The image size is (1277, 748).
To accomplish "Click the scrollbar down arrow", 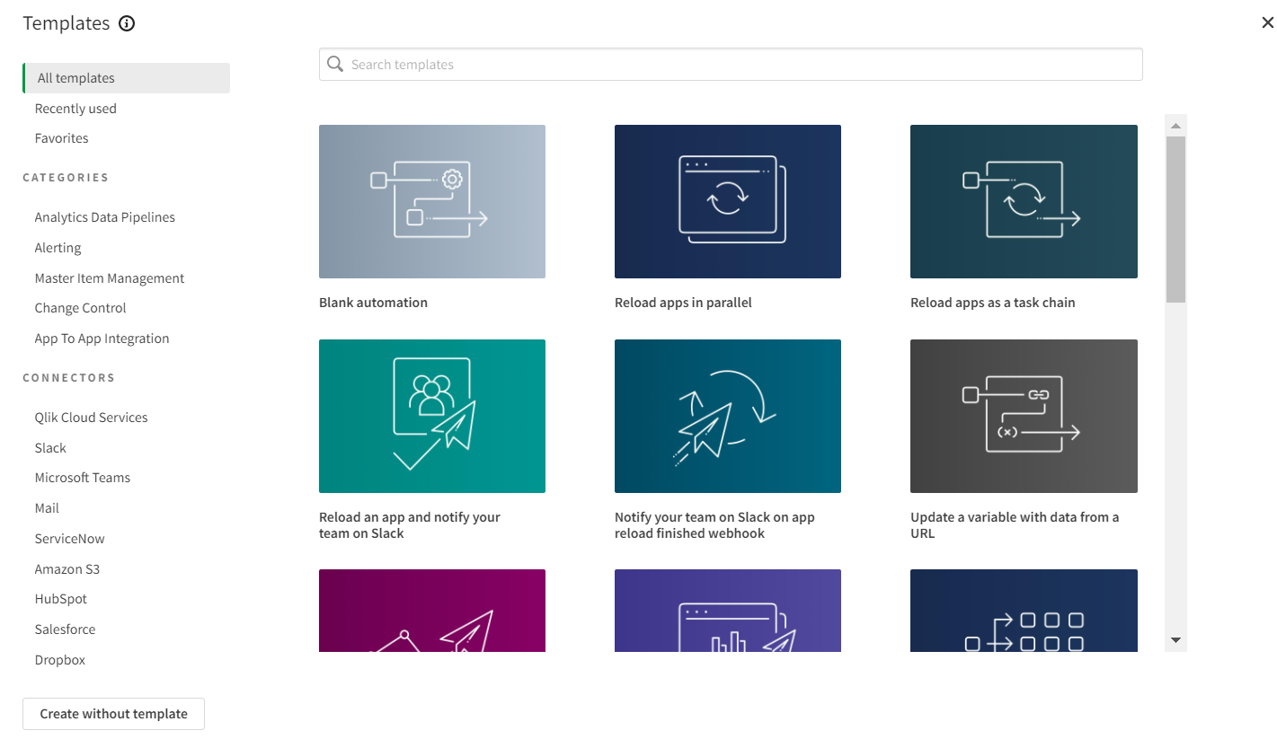I will pyautogui.click(x=1175, y=640).
